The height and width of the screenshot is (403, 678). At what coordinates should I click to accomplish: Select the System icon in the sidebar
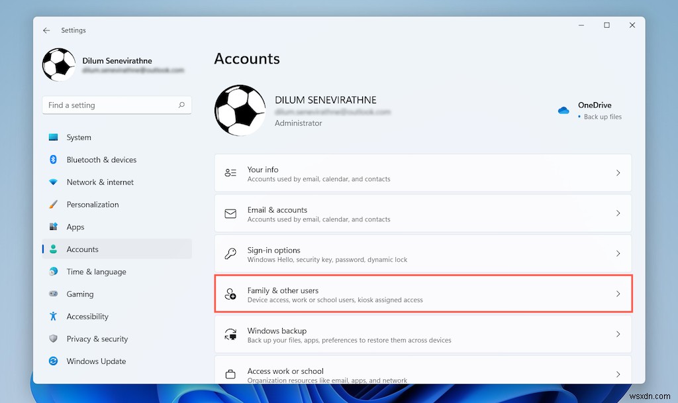coord(53,137)
